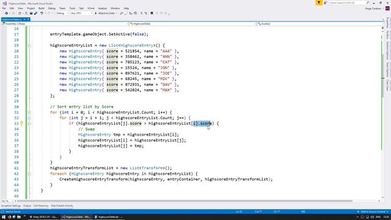Click the Visual Studio logo icon
Image resolution: width=391 pixels, height=220 pixels.
[x=4, y=3]
